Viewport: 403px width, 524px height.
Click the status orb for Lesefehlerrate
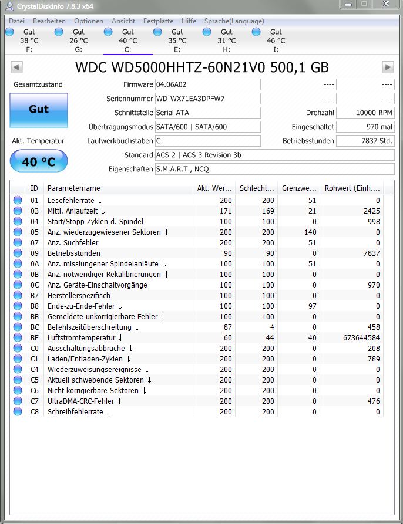click(18, 200)
